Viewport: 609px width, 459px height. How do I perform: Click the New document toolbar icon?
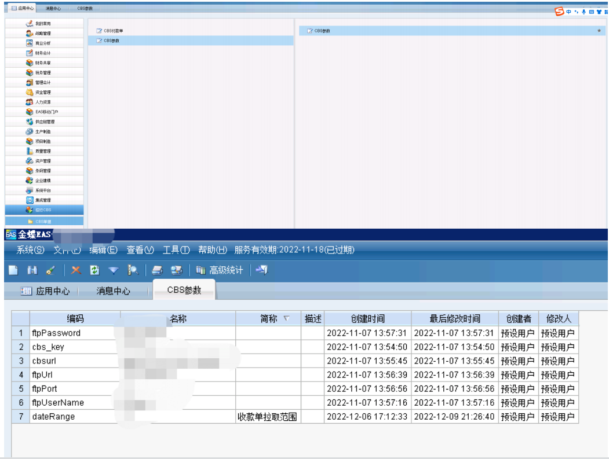pyautogui.click(x=13, y=270)
